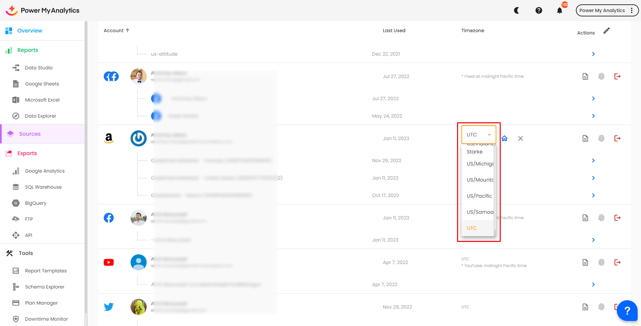The width and height of the screenshot is (641, 326).
Task: Open document icon for first Facebook account
Action: pyautogui.click(x=585, y=76)
